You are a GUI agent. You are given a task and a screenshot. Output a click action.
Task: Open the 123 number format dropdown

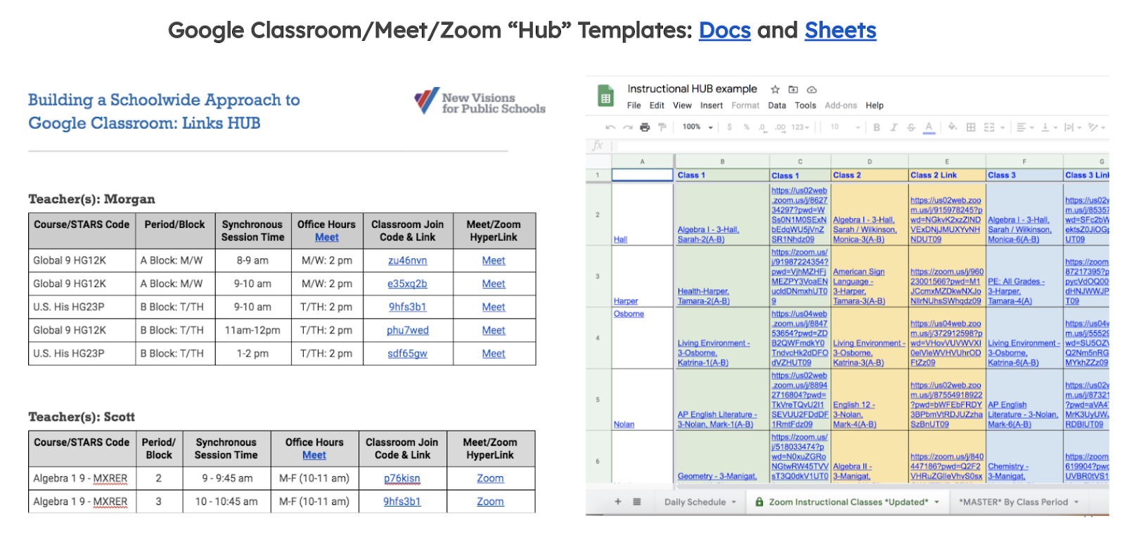[800, 127]
